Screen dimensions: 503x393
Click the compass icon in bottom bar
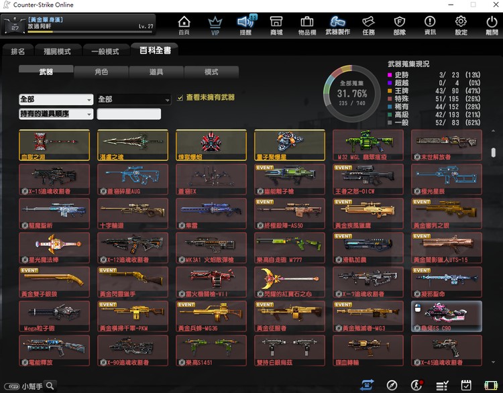(x=392, y=385)
